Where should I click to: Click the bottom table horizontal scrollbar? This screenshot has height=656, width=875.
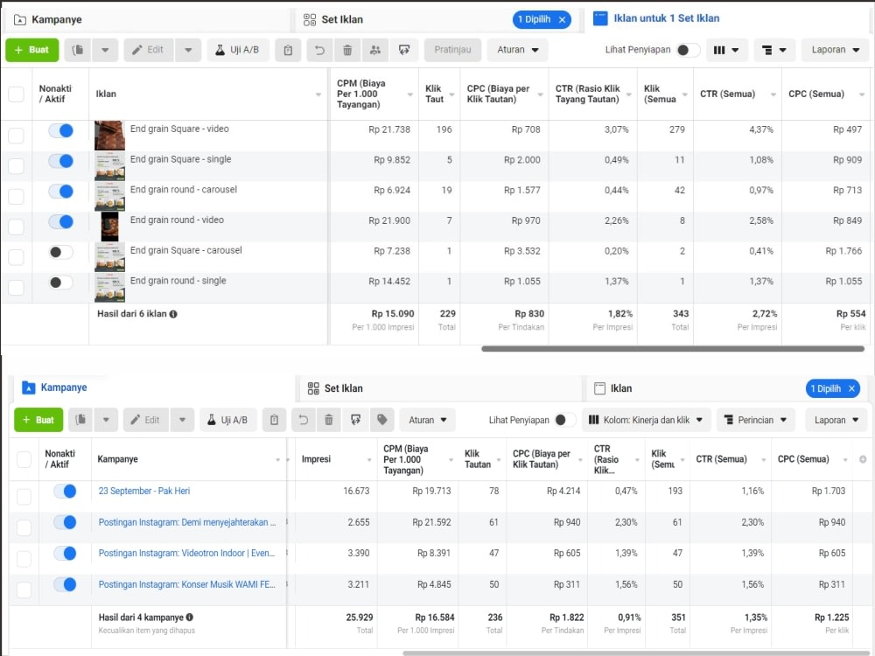pyautogui.click(x=636, y=653)
